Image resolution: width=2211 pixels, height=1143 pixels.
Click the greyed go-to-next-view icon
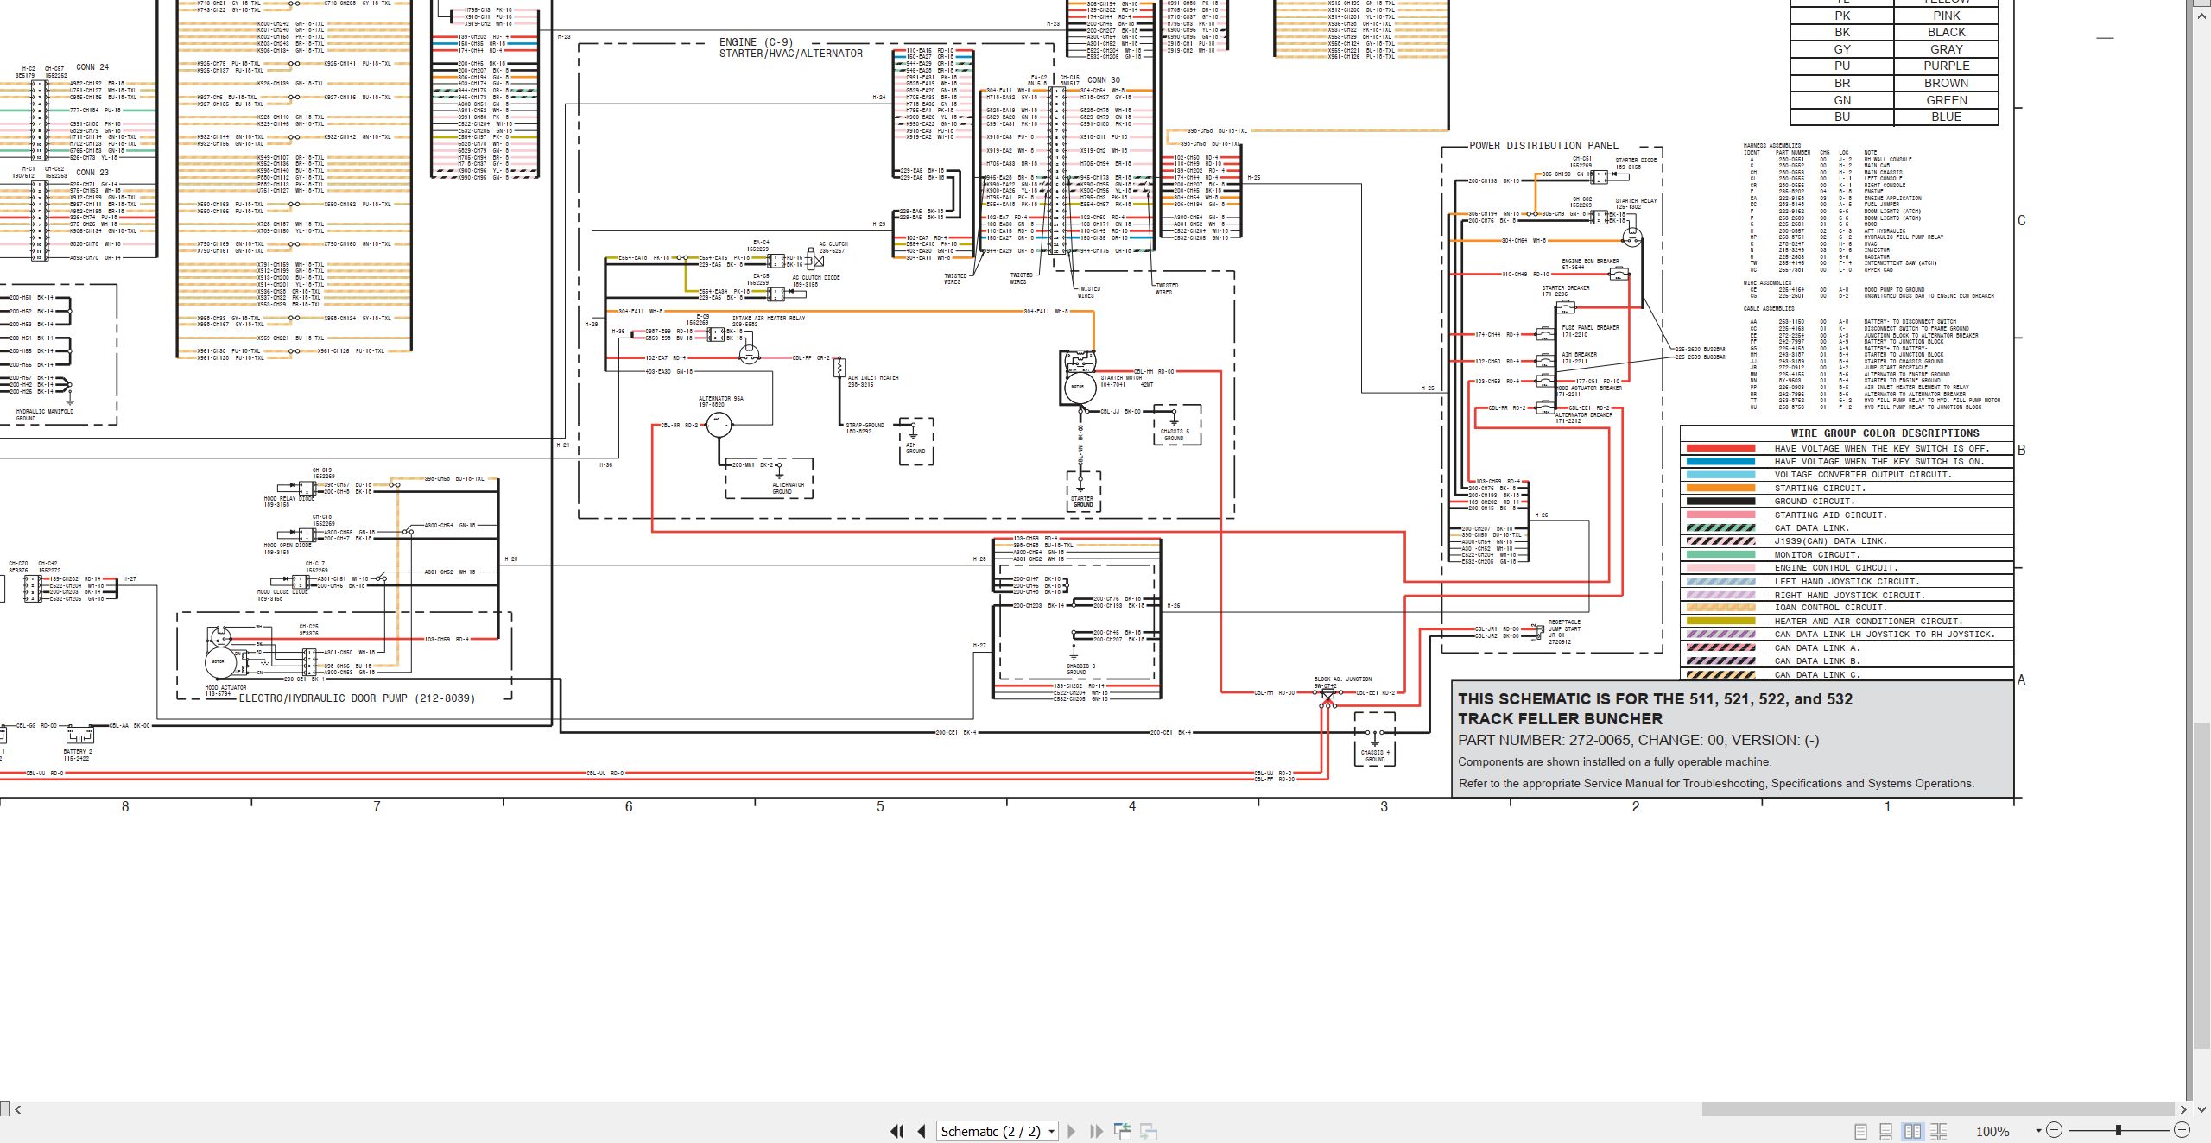[1149, 1131]
